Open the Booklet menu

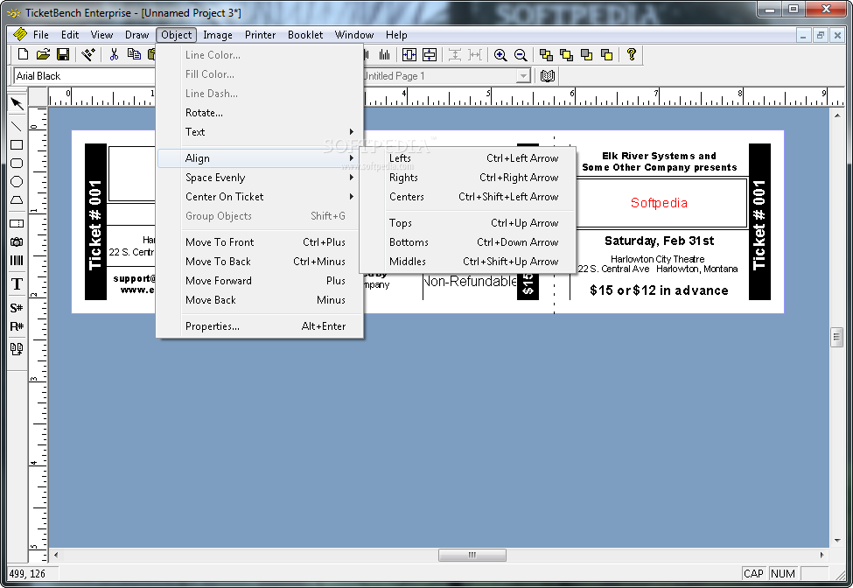(305, 35)
